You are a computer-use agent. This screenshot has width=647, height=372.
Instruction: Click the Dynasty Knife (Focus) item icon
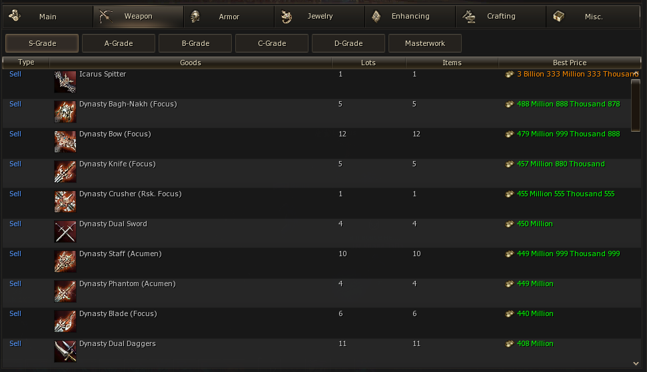coord(65,172)
